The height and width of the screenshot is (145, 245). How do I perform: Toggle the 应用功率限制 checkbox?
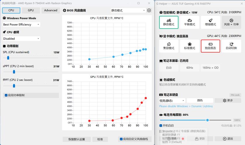tap(6, 95)
